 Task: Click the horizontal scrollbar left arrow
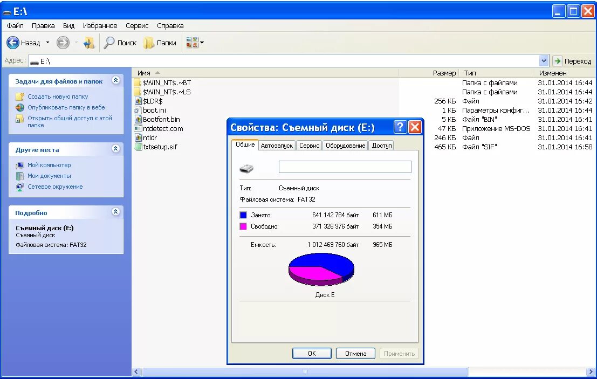[x=136, y=372]
